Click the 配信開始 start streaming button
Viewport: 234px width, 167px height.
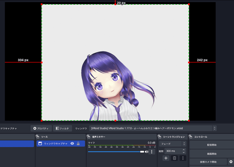click(212, 145)
